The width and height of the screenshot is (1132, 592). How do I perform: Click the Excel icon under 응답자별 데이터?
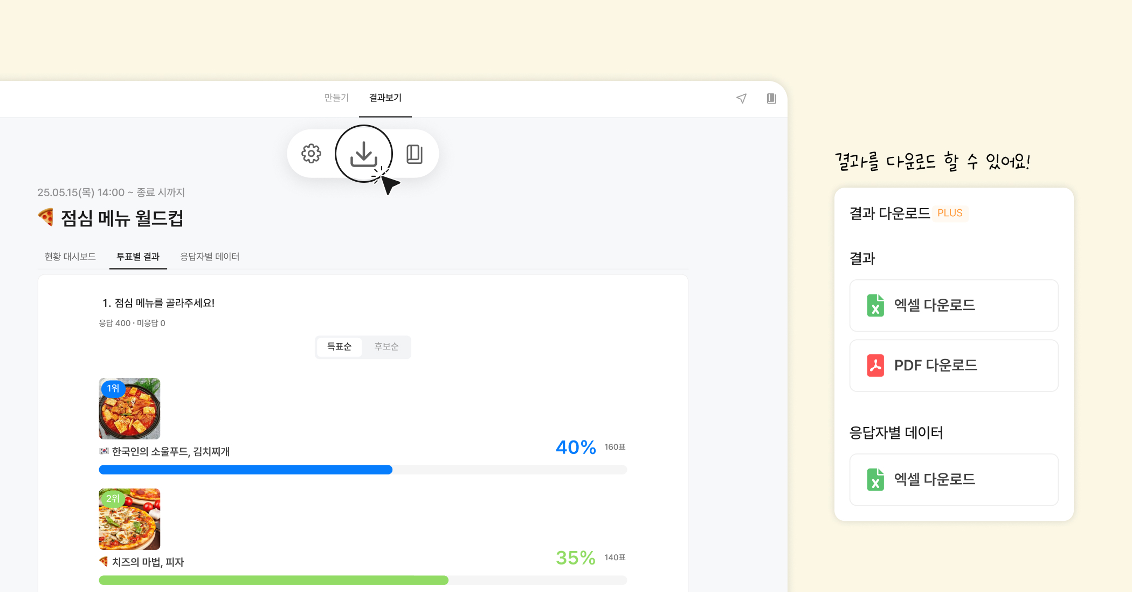(x=875, y=479)
